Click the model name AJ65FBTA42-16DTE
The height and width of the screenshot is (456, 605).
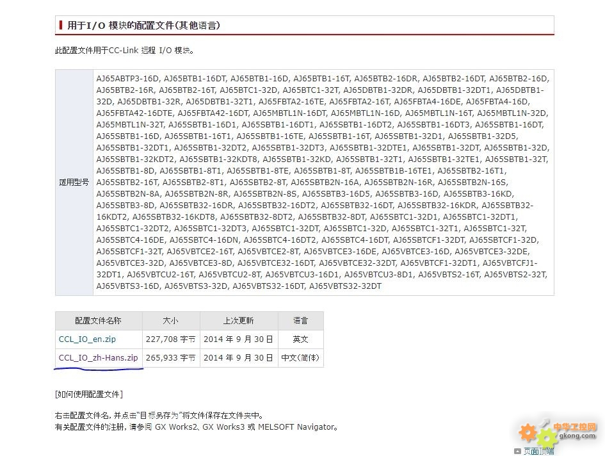(135, 113)
